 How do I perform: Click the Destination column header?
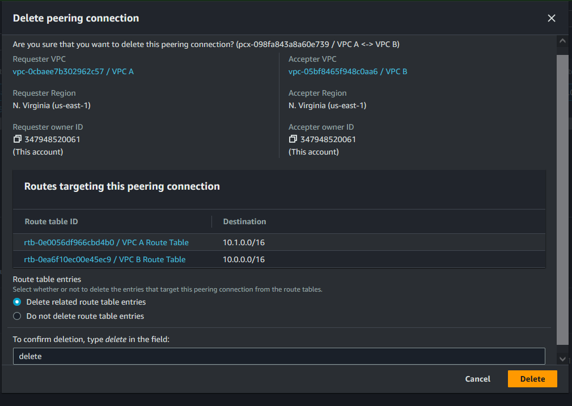(244, 221)
